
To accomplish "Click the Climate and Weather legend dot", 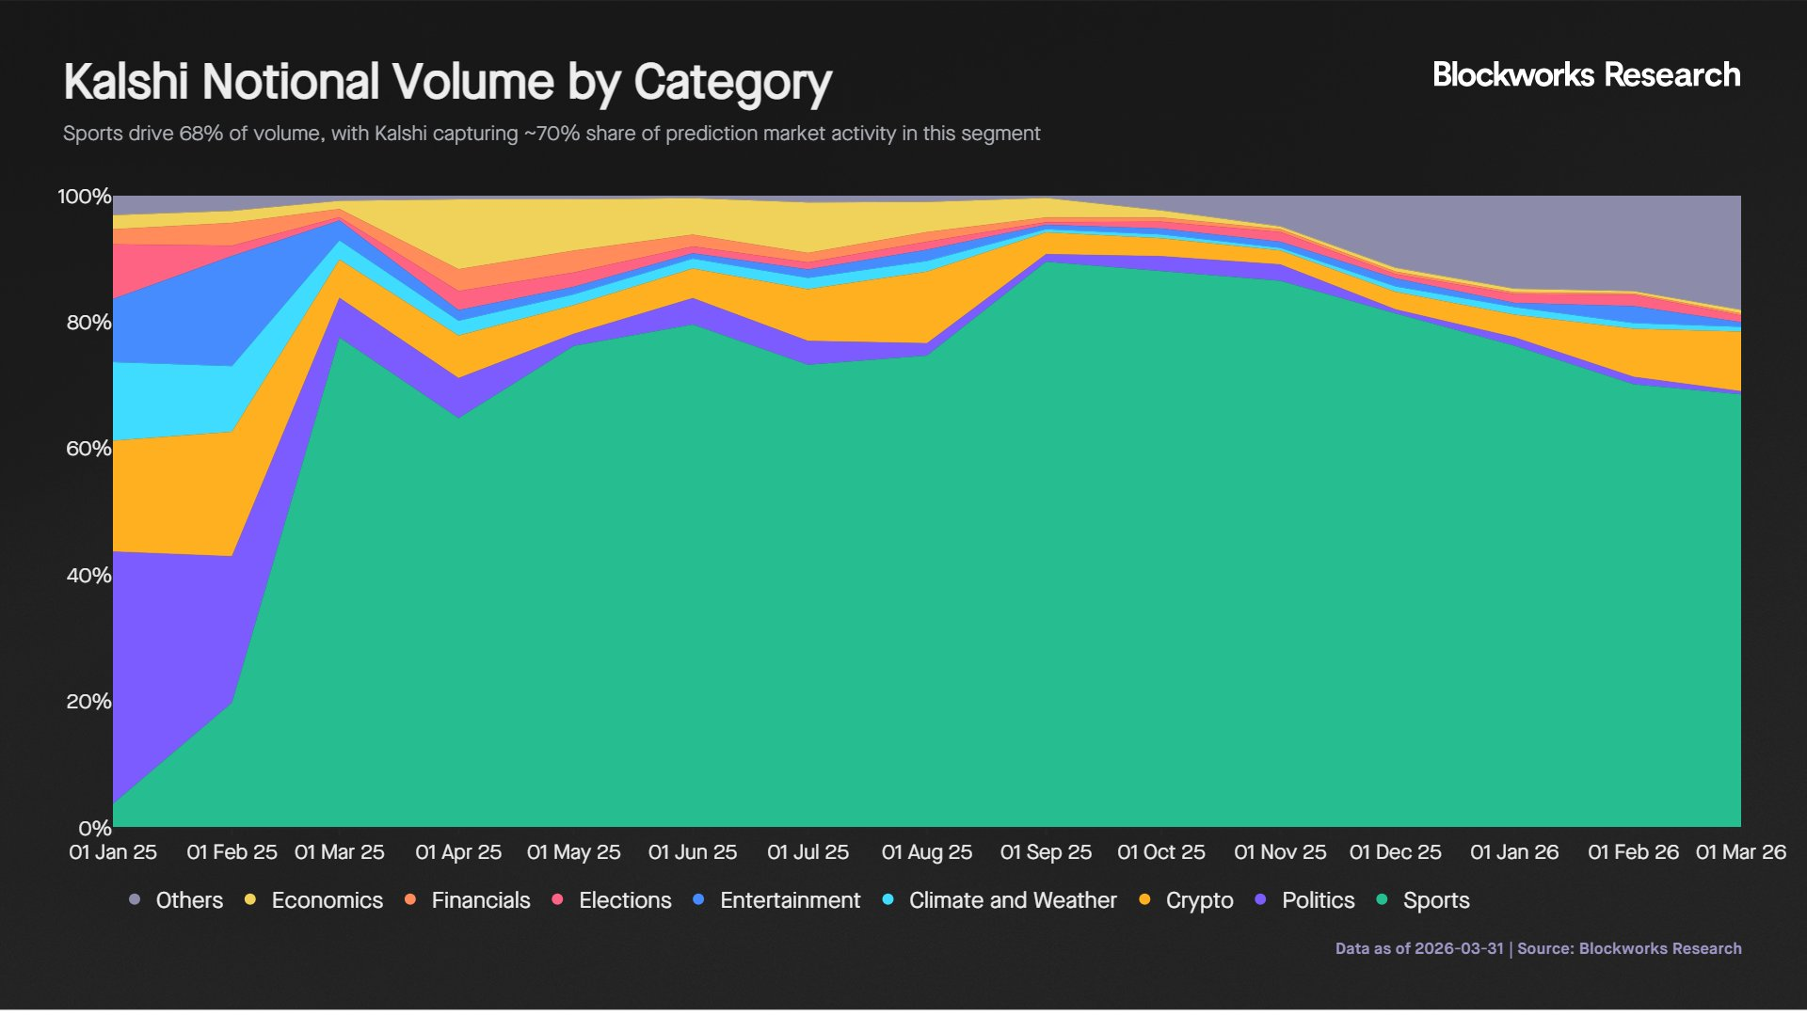I will tap(888, 900).
